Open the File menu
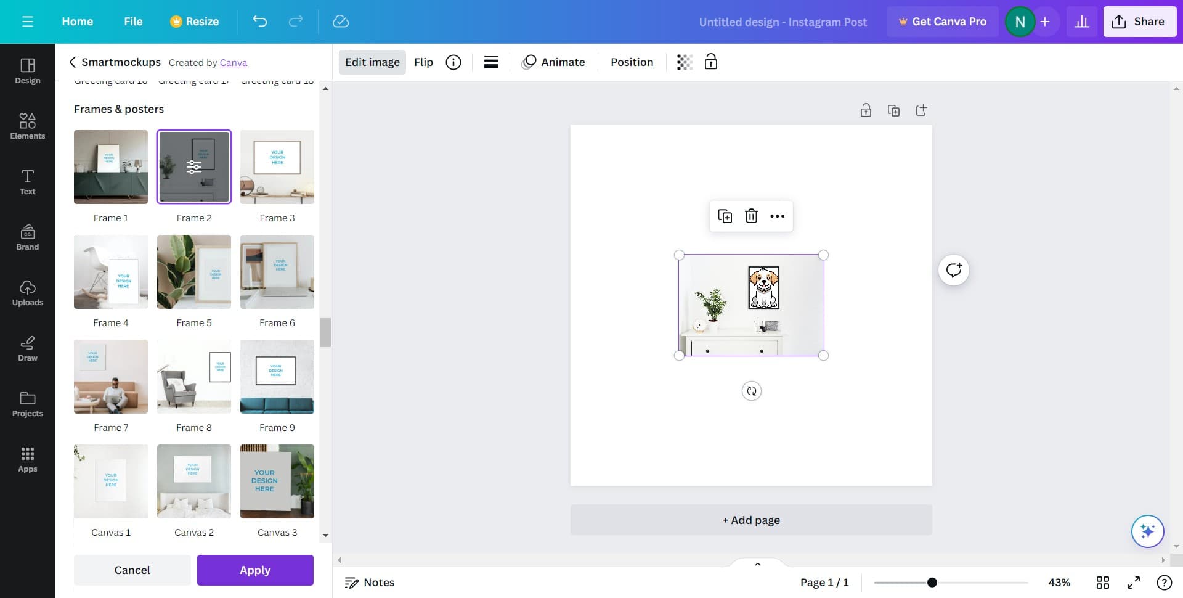The height and width of the screenshot is (598, 1183). (133, 22)
